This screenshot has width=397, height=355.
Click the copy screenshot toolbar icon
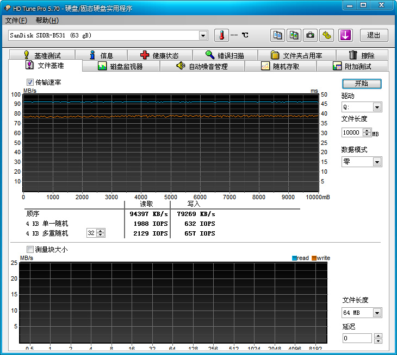[x=294, y=35]
